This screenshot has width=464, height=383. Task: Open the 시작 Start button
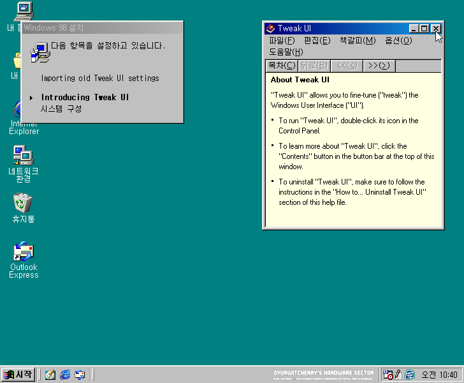pos(18,375)
